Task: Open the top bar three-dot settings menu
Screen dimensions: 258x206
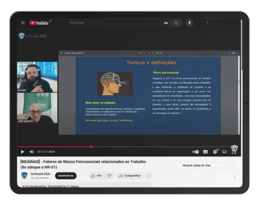Action: (x=208, y=23)
